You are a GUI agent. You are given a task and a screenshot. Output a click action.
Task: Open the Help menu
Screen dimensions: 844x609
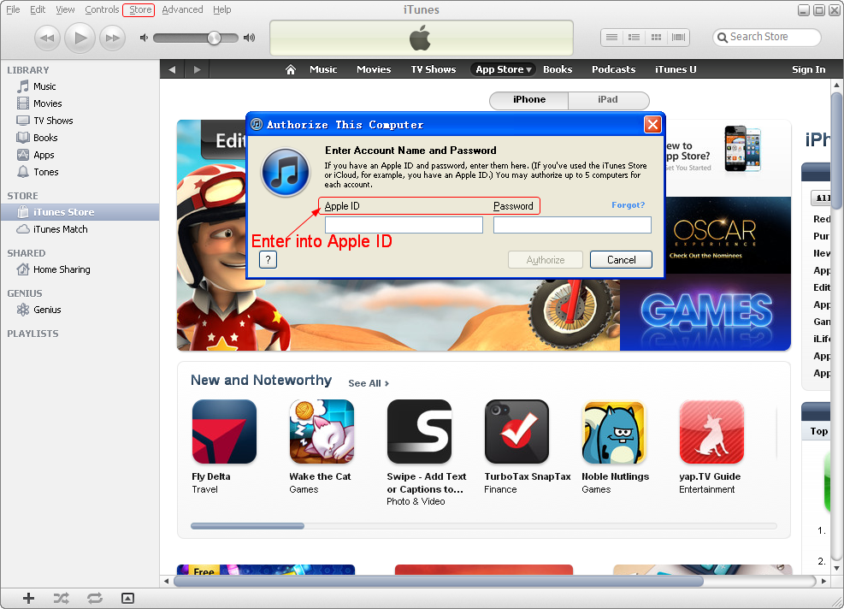click(221, 9)
